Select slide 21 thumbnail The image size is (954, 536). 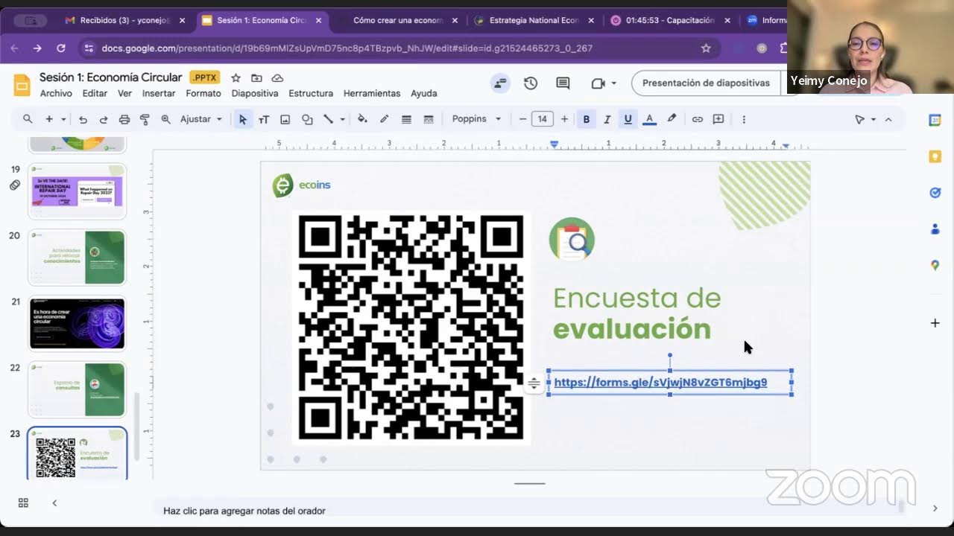(x=77, y=323)
